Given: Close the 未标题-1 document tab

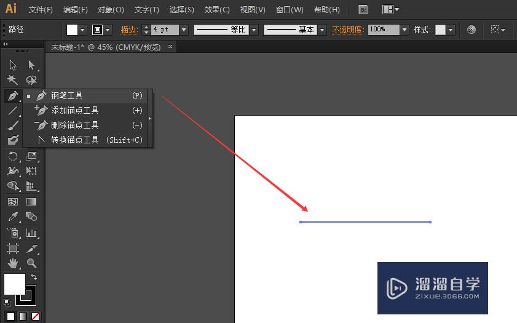Looking at the screenshot, I should pyautogui.click(x=170, y=47).
